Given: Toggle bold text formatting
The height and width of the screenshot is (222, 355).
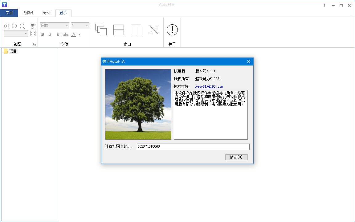Looking at the screenshot, I should click(43, 34).
